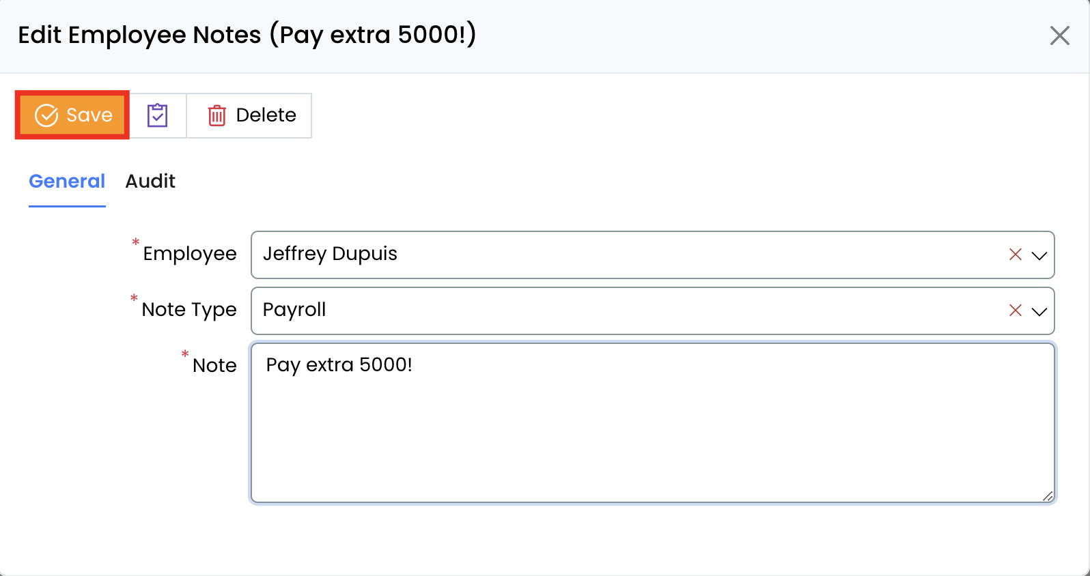Clear the Payroll note type selection

click(1015, 311)
